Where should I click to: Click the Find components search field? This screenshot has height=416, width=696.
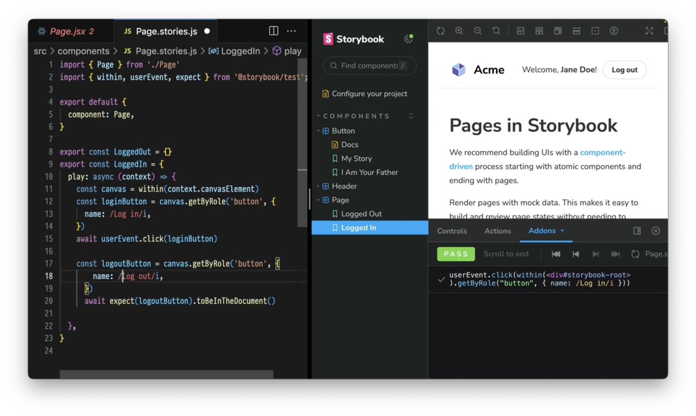tap(369, 66)
